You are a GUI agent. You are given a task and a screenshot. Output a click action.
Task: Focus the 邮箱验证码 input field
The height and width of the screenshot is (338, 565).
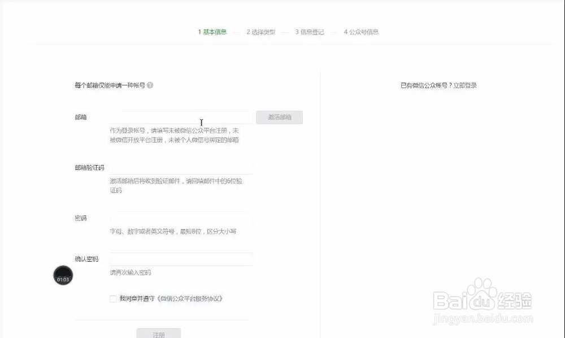click(x=182, y=167)
